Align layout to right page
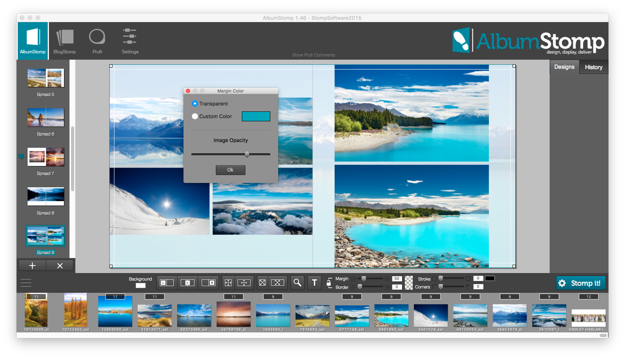 point(208,283)
